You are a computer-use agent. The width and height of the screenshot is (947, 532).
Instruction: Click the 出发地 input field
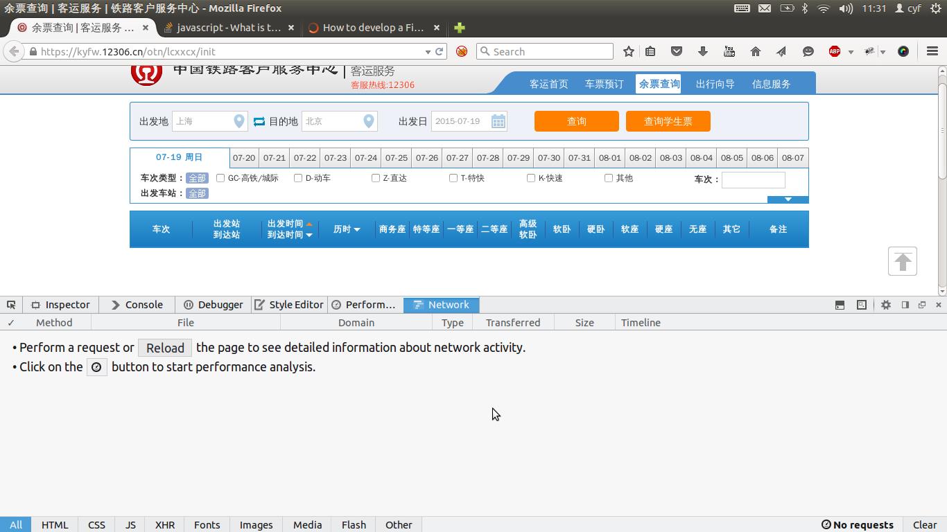click(x=210, y=121)
